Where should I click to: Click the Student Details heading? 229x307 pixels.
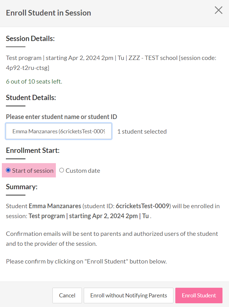click(31, 97)
